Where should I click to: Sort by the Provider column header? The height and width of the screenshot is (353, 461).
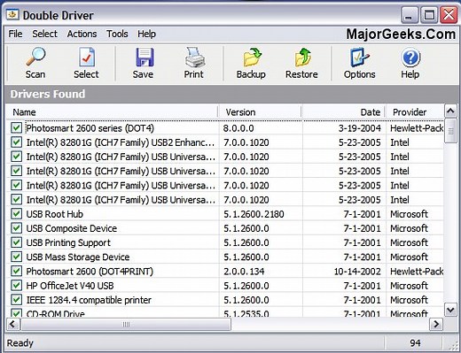(414, 112)
